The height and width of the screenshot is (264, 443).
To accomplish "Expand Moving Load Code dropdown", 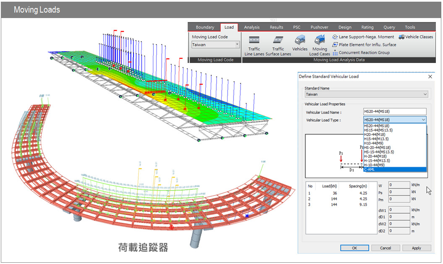I will point(237,44).
